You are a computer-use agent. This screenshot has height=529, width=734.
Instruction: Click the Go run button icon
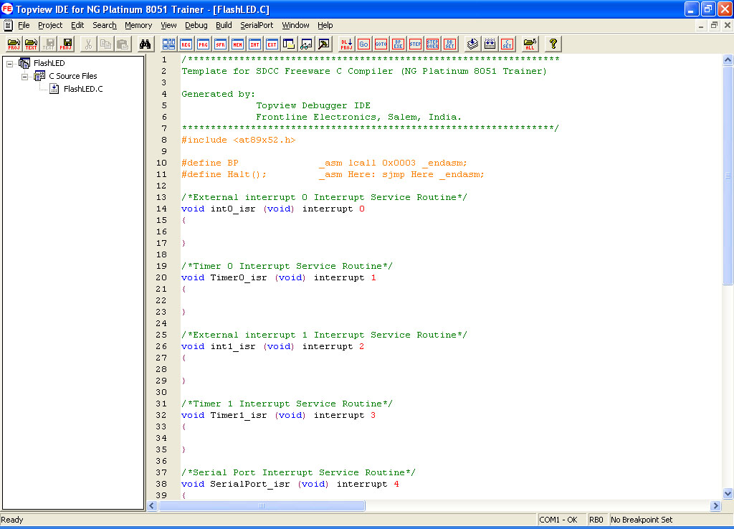click(x=364, y=44)
